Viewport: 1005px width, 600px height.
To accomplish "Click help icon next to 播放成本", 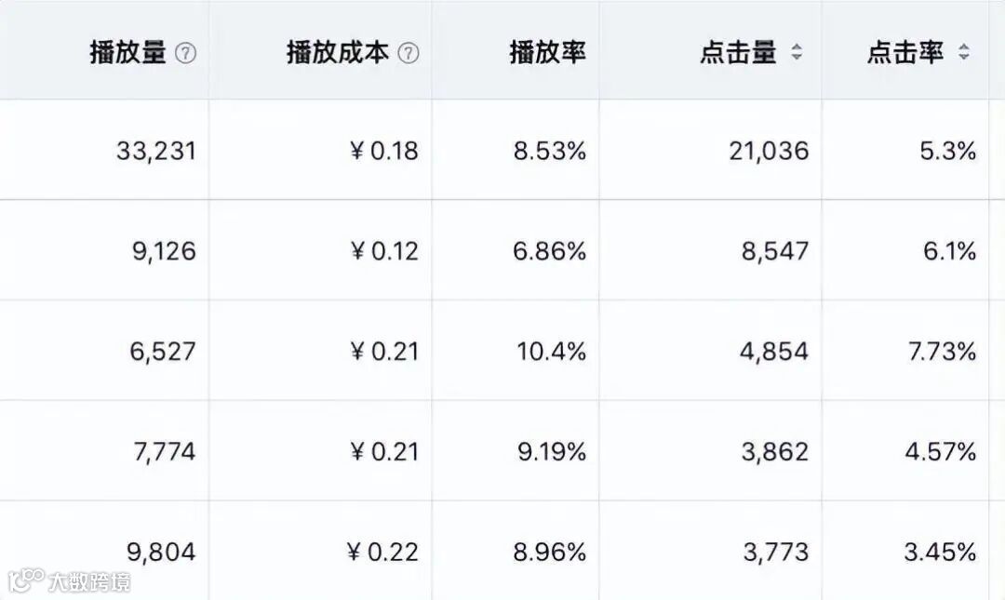I will [409, 54].
